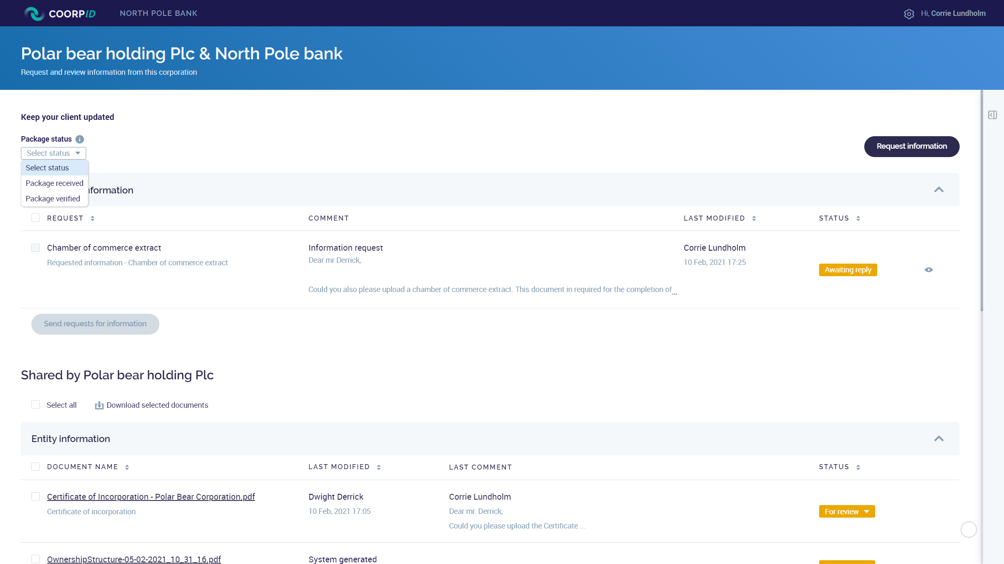Viewport: 1004px width, 564px height.
Task: Check the select-all requests header checkbox
Action: tap(36, 218)
